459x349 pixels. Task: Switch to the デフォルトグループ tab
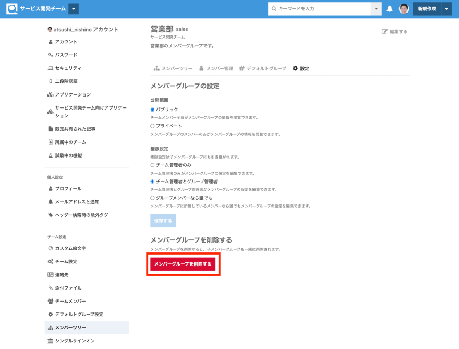pos(262,68)
